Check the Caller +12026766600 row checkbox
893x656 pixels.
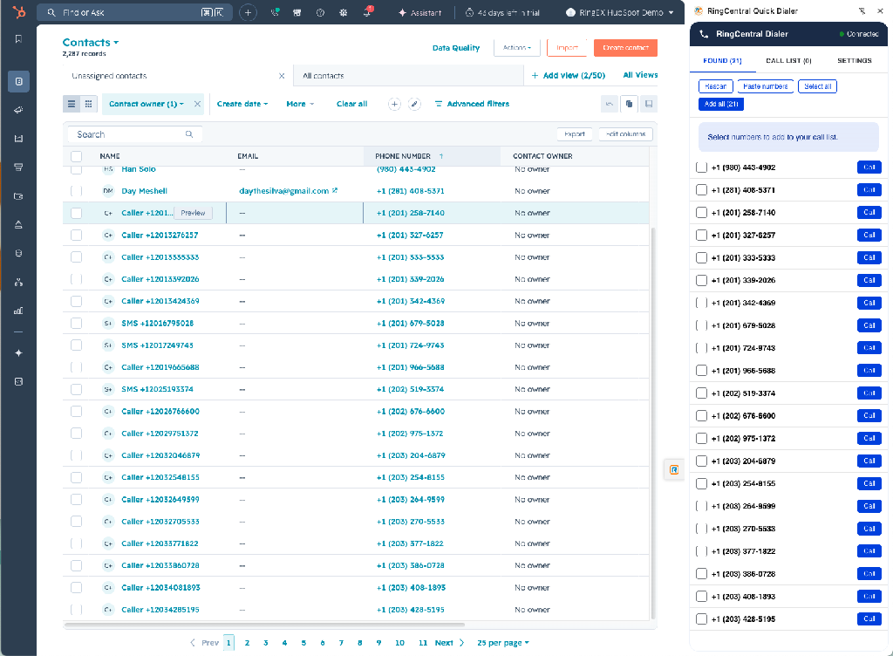click(x=77, y=411)
